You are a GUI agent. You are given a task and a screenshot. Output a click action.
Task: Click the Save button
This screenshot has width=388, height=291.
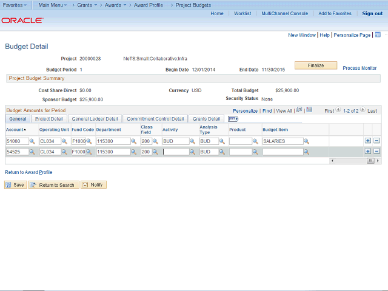pos(16,185)
